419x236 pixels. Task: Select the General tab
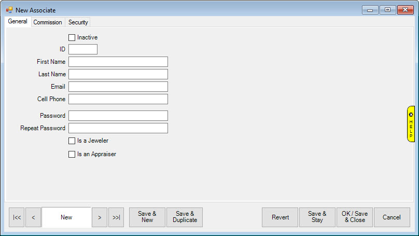(x=18, y=22)
